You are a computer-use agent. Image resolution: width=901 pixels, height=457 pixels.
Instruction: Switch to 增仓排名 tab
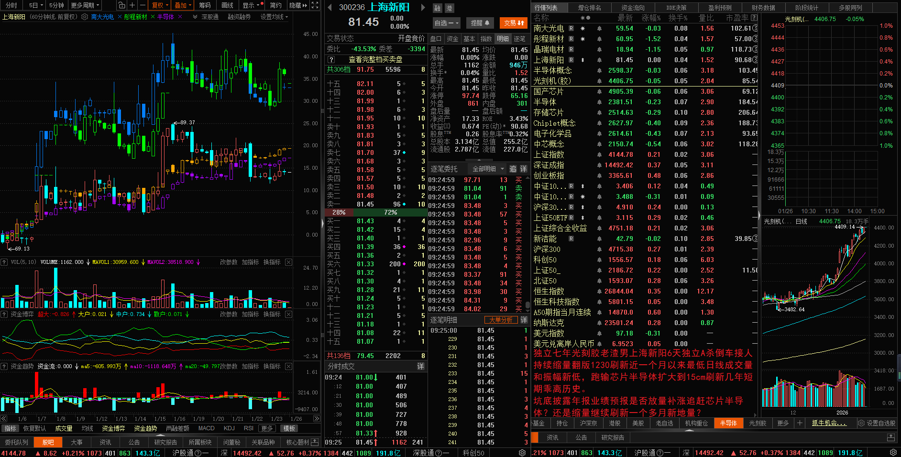[589, 8]
